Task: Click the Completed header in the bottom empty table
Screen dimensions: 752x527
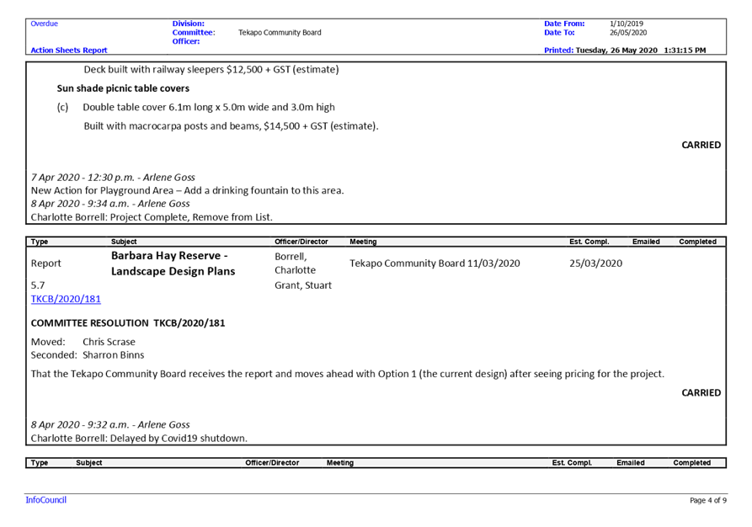Action: 692,463
